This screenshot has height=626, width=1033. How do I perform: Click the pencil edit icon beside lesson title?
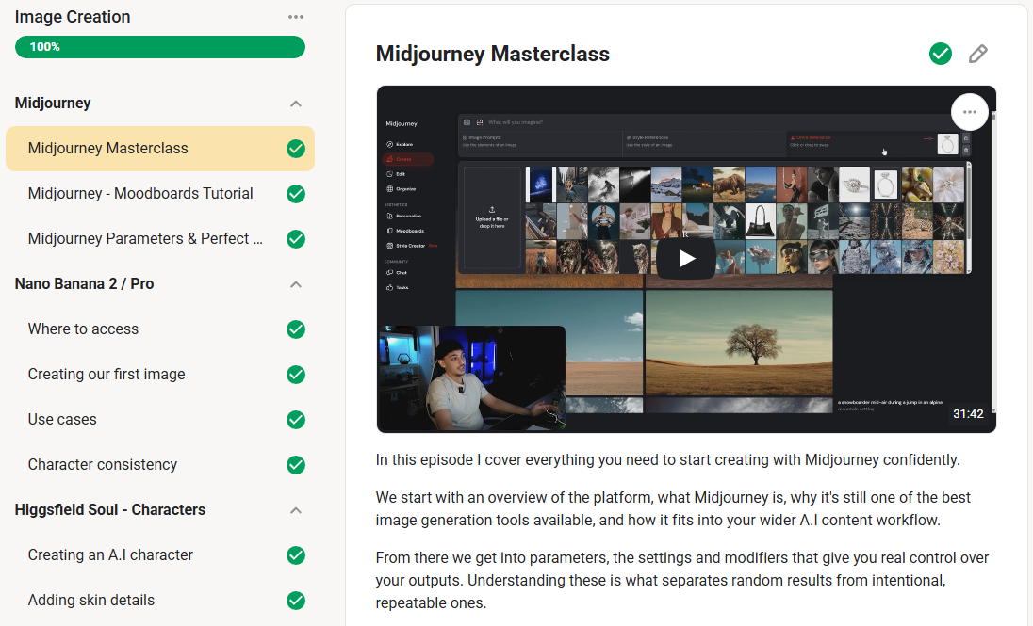coord(977,54)
